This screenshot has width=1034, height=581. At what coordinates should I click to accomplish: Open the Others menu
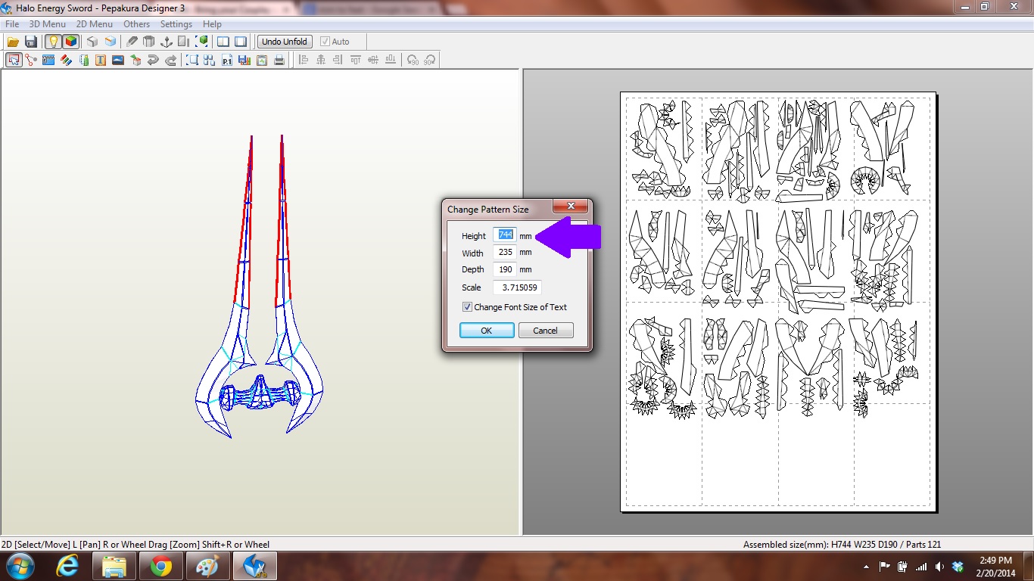pos(137,24)
